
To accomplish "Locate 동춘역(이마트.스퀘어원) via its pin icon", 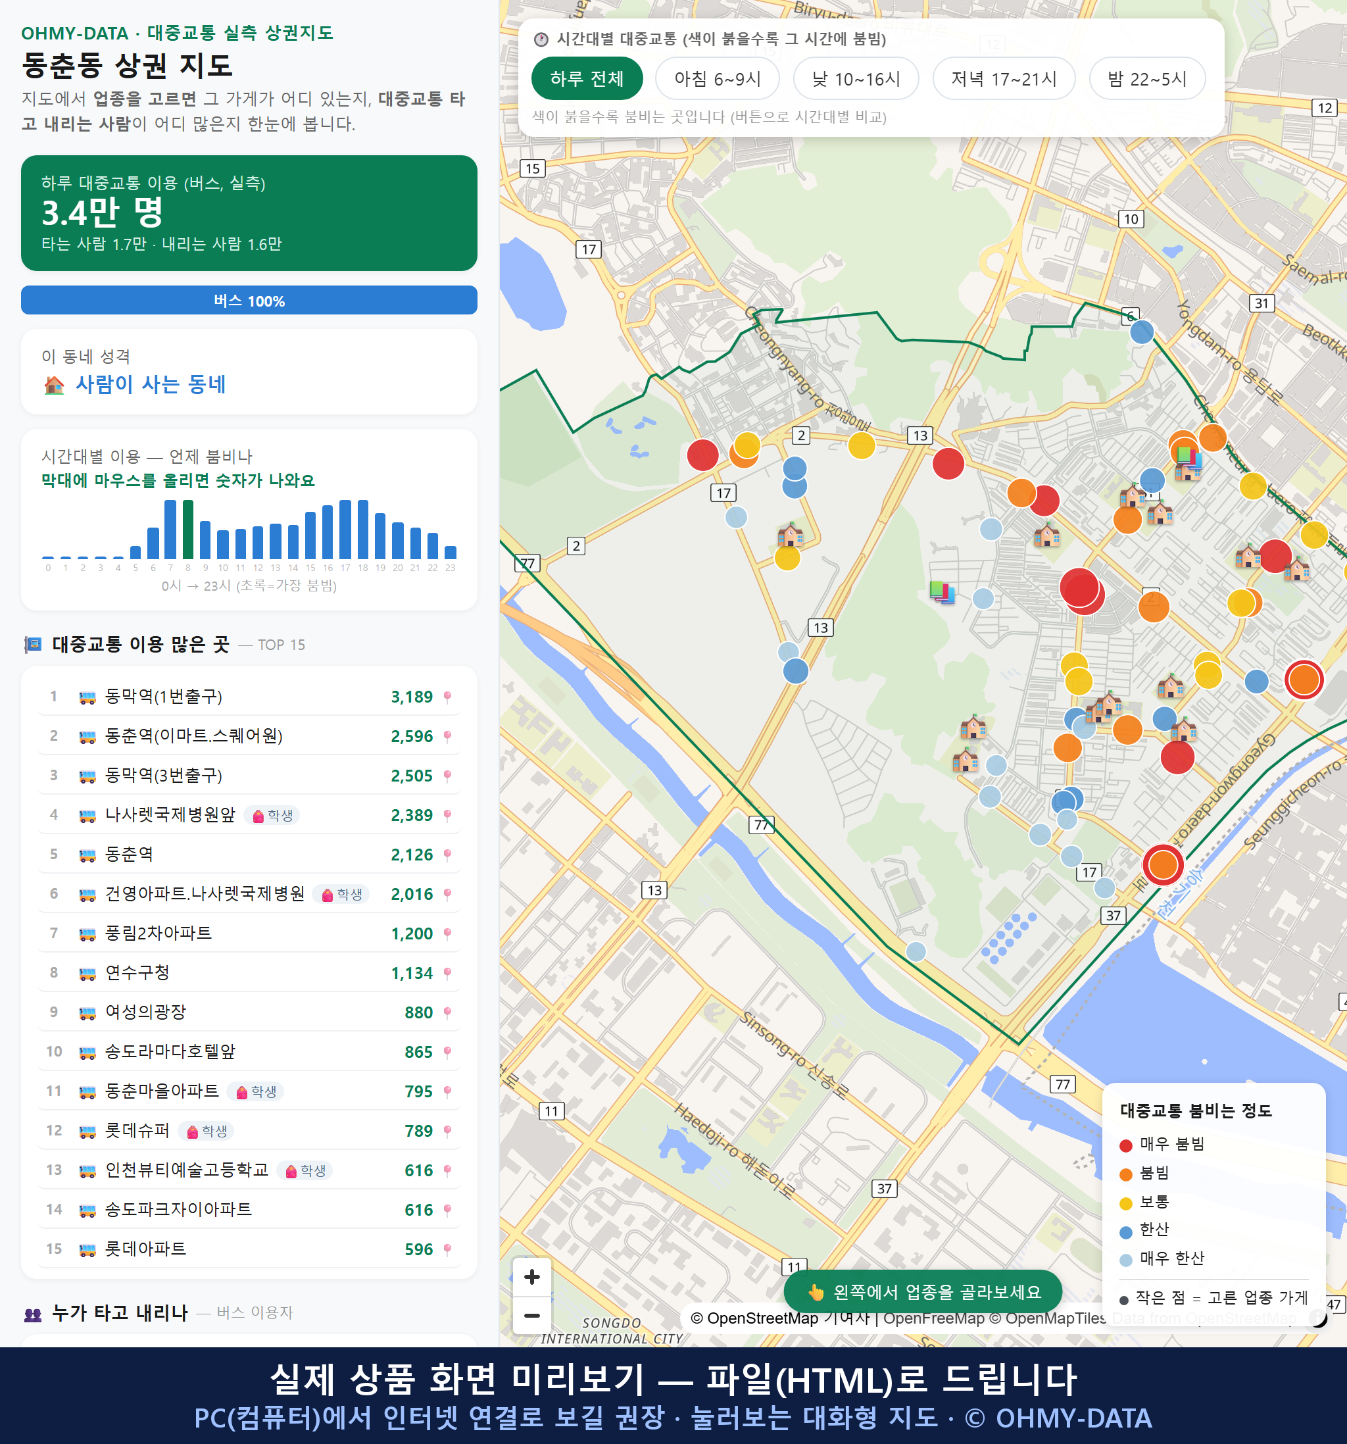I will coord(447,737).
